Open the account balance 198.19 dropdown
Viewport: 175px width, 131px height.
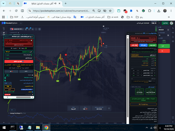coord(156,23)
